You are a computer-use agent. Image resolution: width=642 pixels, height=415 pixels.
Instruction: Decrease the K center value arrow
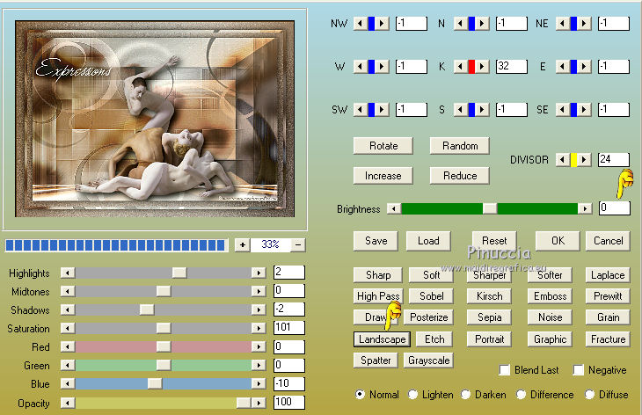461,66
